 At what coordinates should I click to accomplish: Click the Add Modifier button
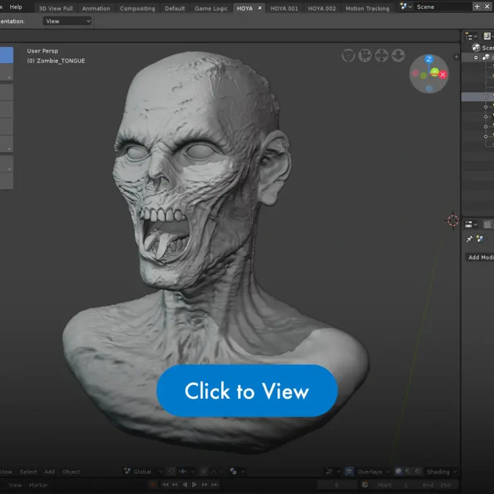479,257
